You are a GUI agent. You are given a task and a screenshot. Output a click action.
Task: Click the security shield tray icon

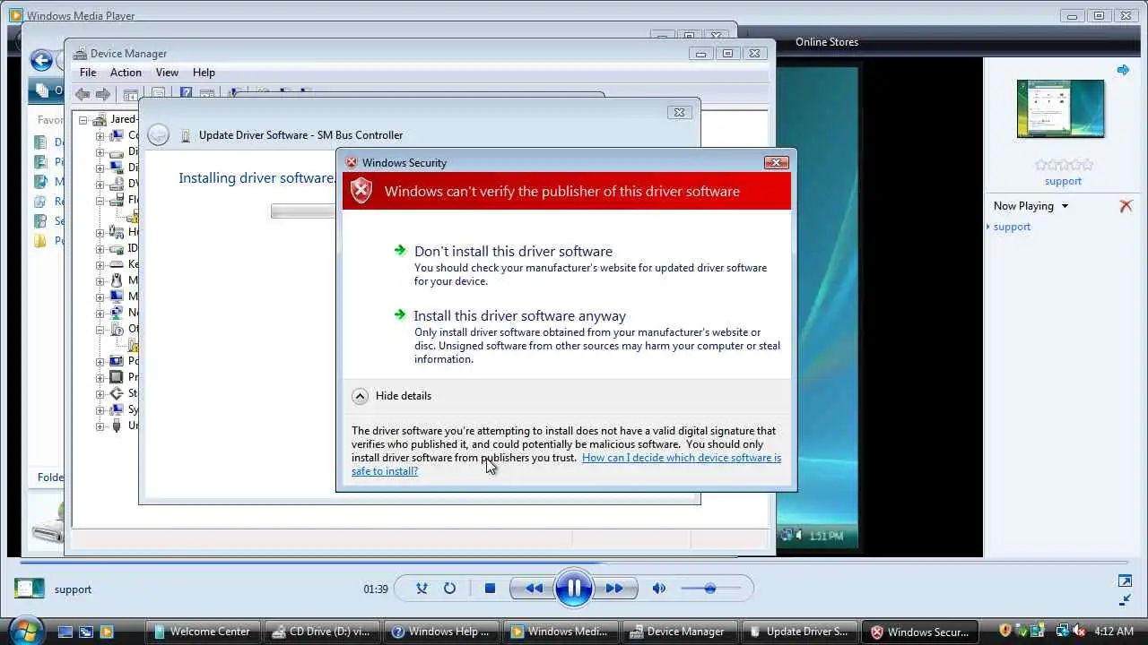coord(1005,631)
